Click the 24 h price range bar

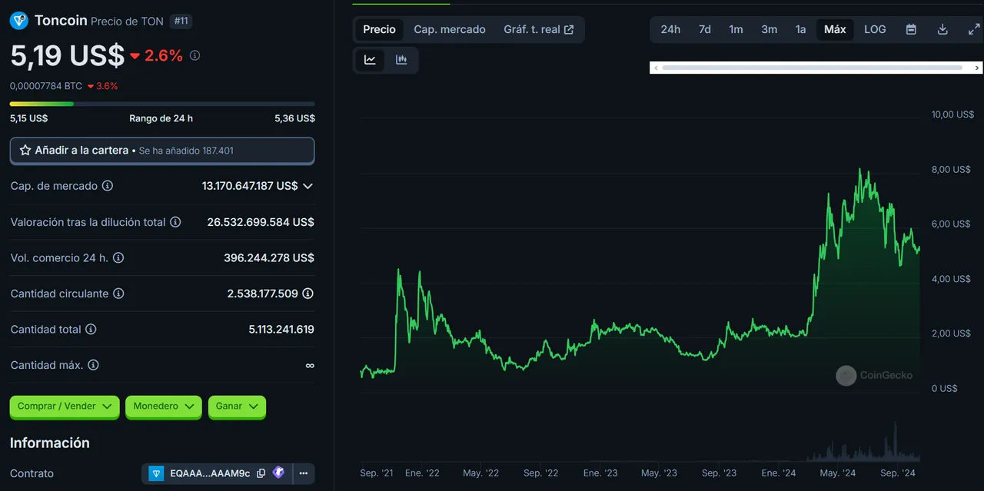click(162, 104)
